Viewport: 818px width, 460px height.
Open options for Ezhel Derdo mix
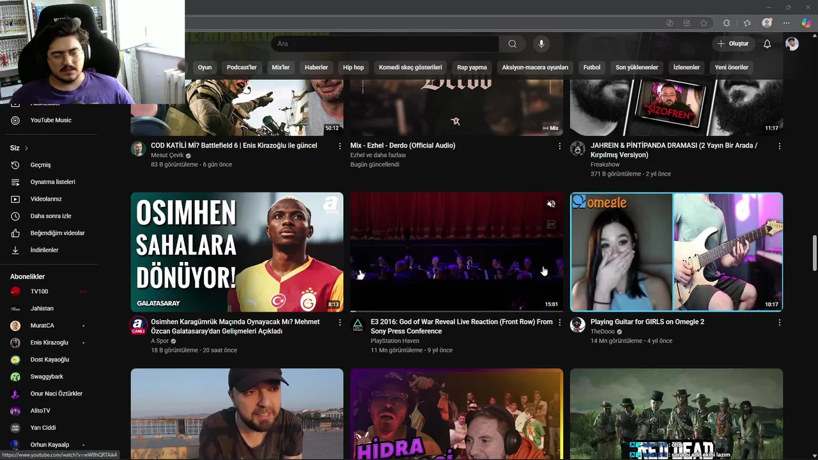click(x=559, y=146)
